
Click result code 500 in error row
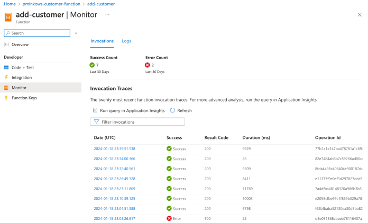[207, 218]
